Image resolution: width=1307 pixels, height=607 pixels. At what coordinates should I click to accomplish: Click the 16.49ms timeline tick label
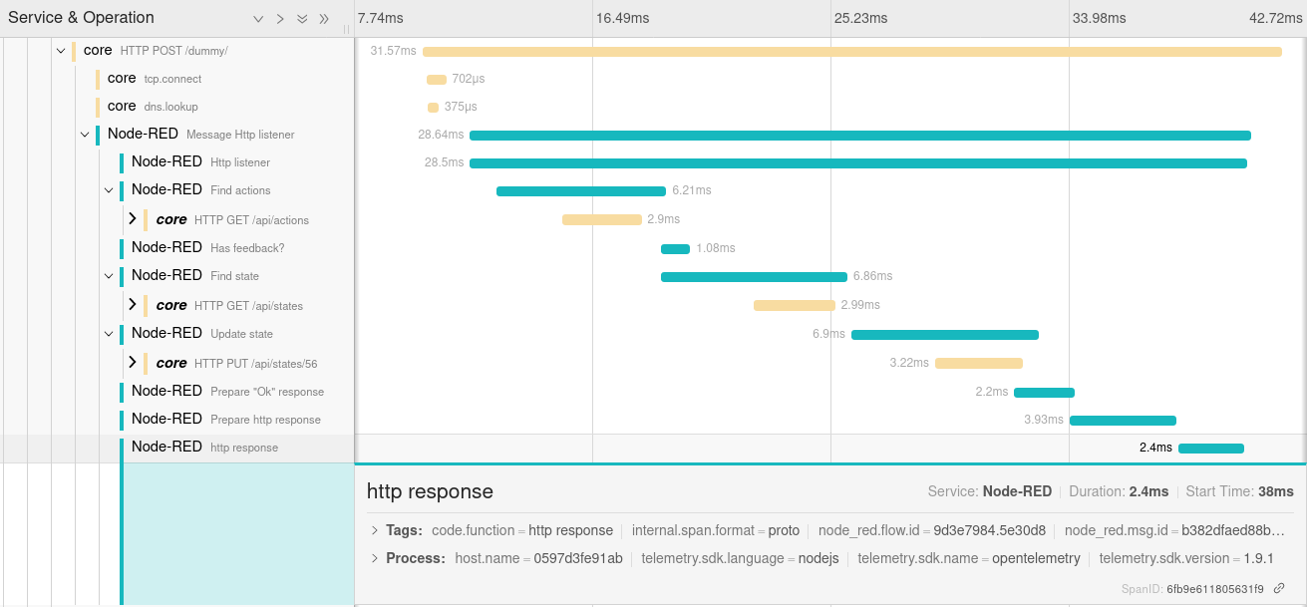click(622, 18)
